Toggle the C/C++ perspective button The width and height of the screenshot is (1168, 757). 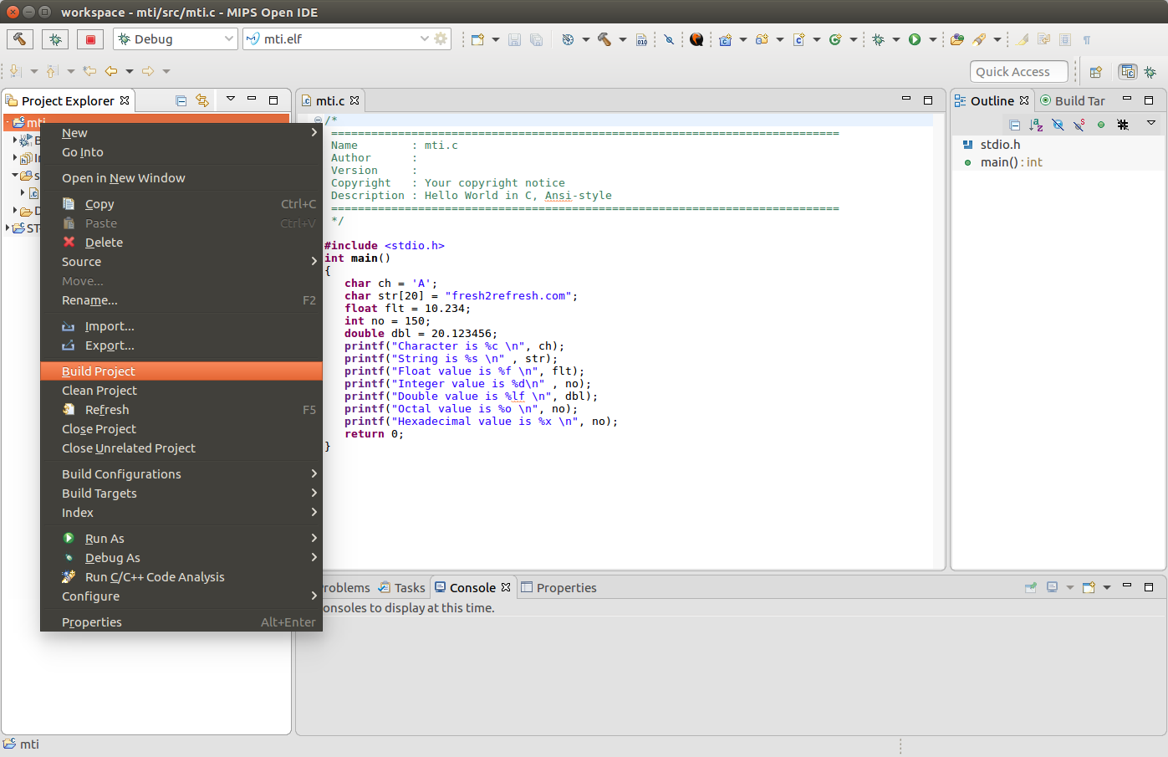pyautogui.click(x=1128, y=72)
